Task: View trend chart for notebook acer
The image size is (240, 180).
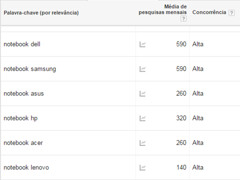Action: 142,143
